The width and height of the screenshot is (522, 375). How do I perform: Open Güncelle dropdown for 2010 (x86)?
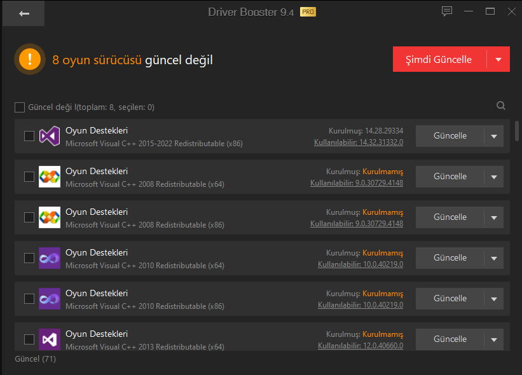point(494,299)
